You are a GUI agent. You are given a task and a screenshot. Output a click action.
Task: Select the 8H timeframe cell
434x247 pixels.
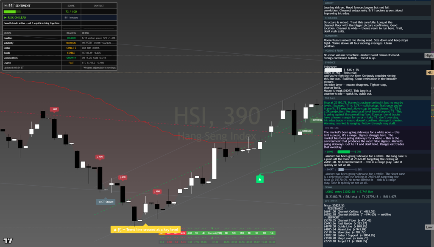[x=226, y=233]
